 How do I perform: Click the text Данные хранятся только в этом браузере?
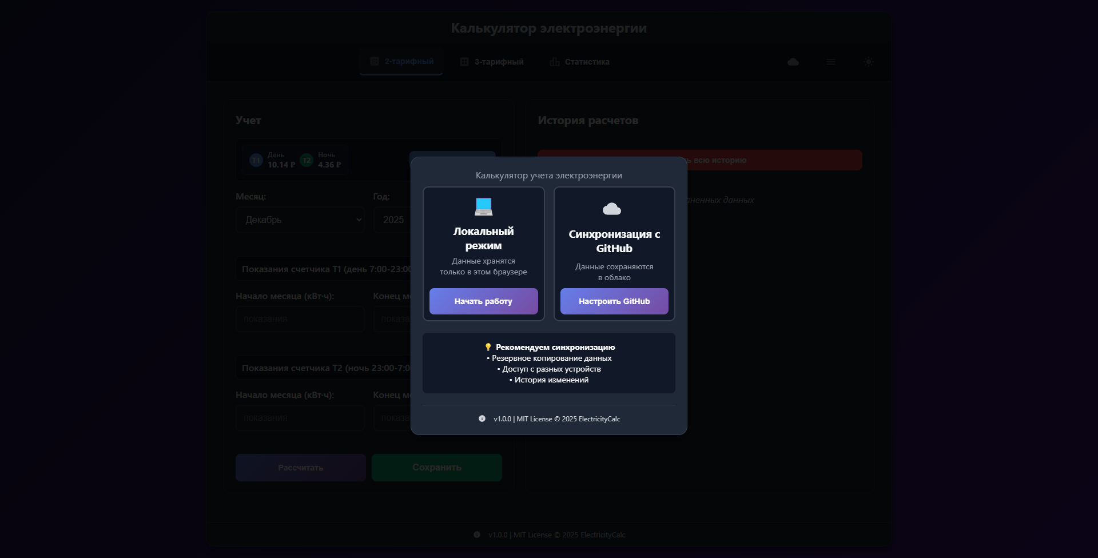point(483,266)
